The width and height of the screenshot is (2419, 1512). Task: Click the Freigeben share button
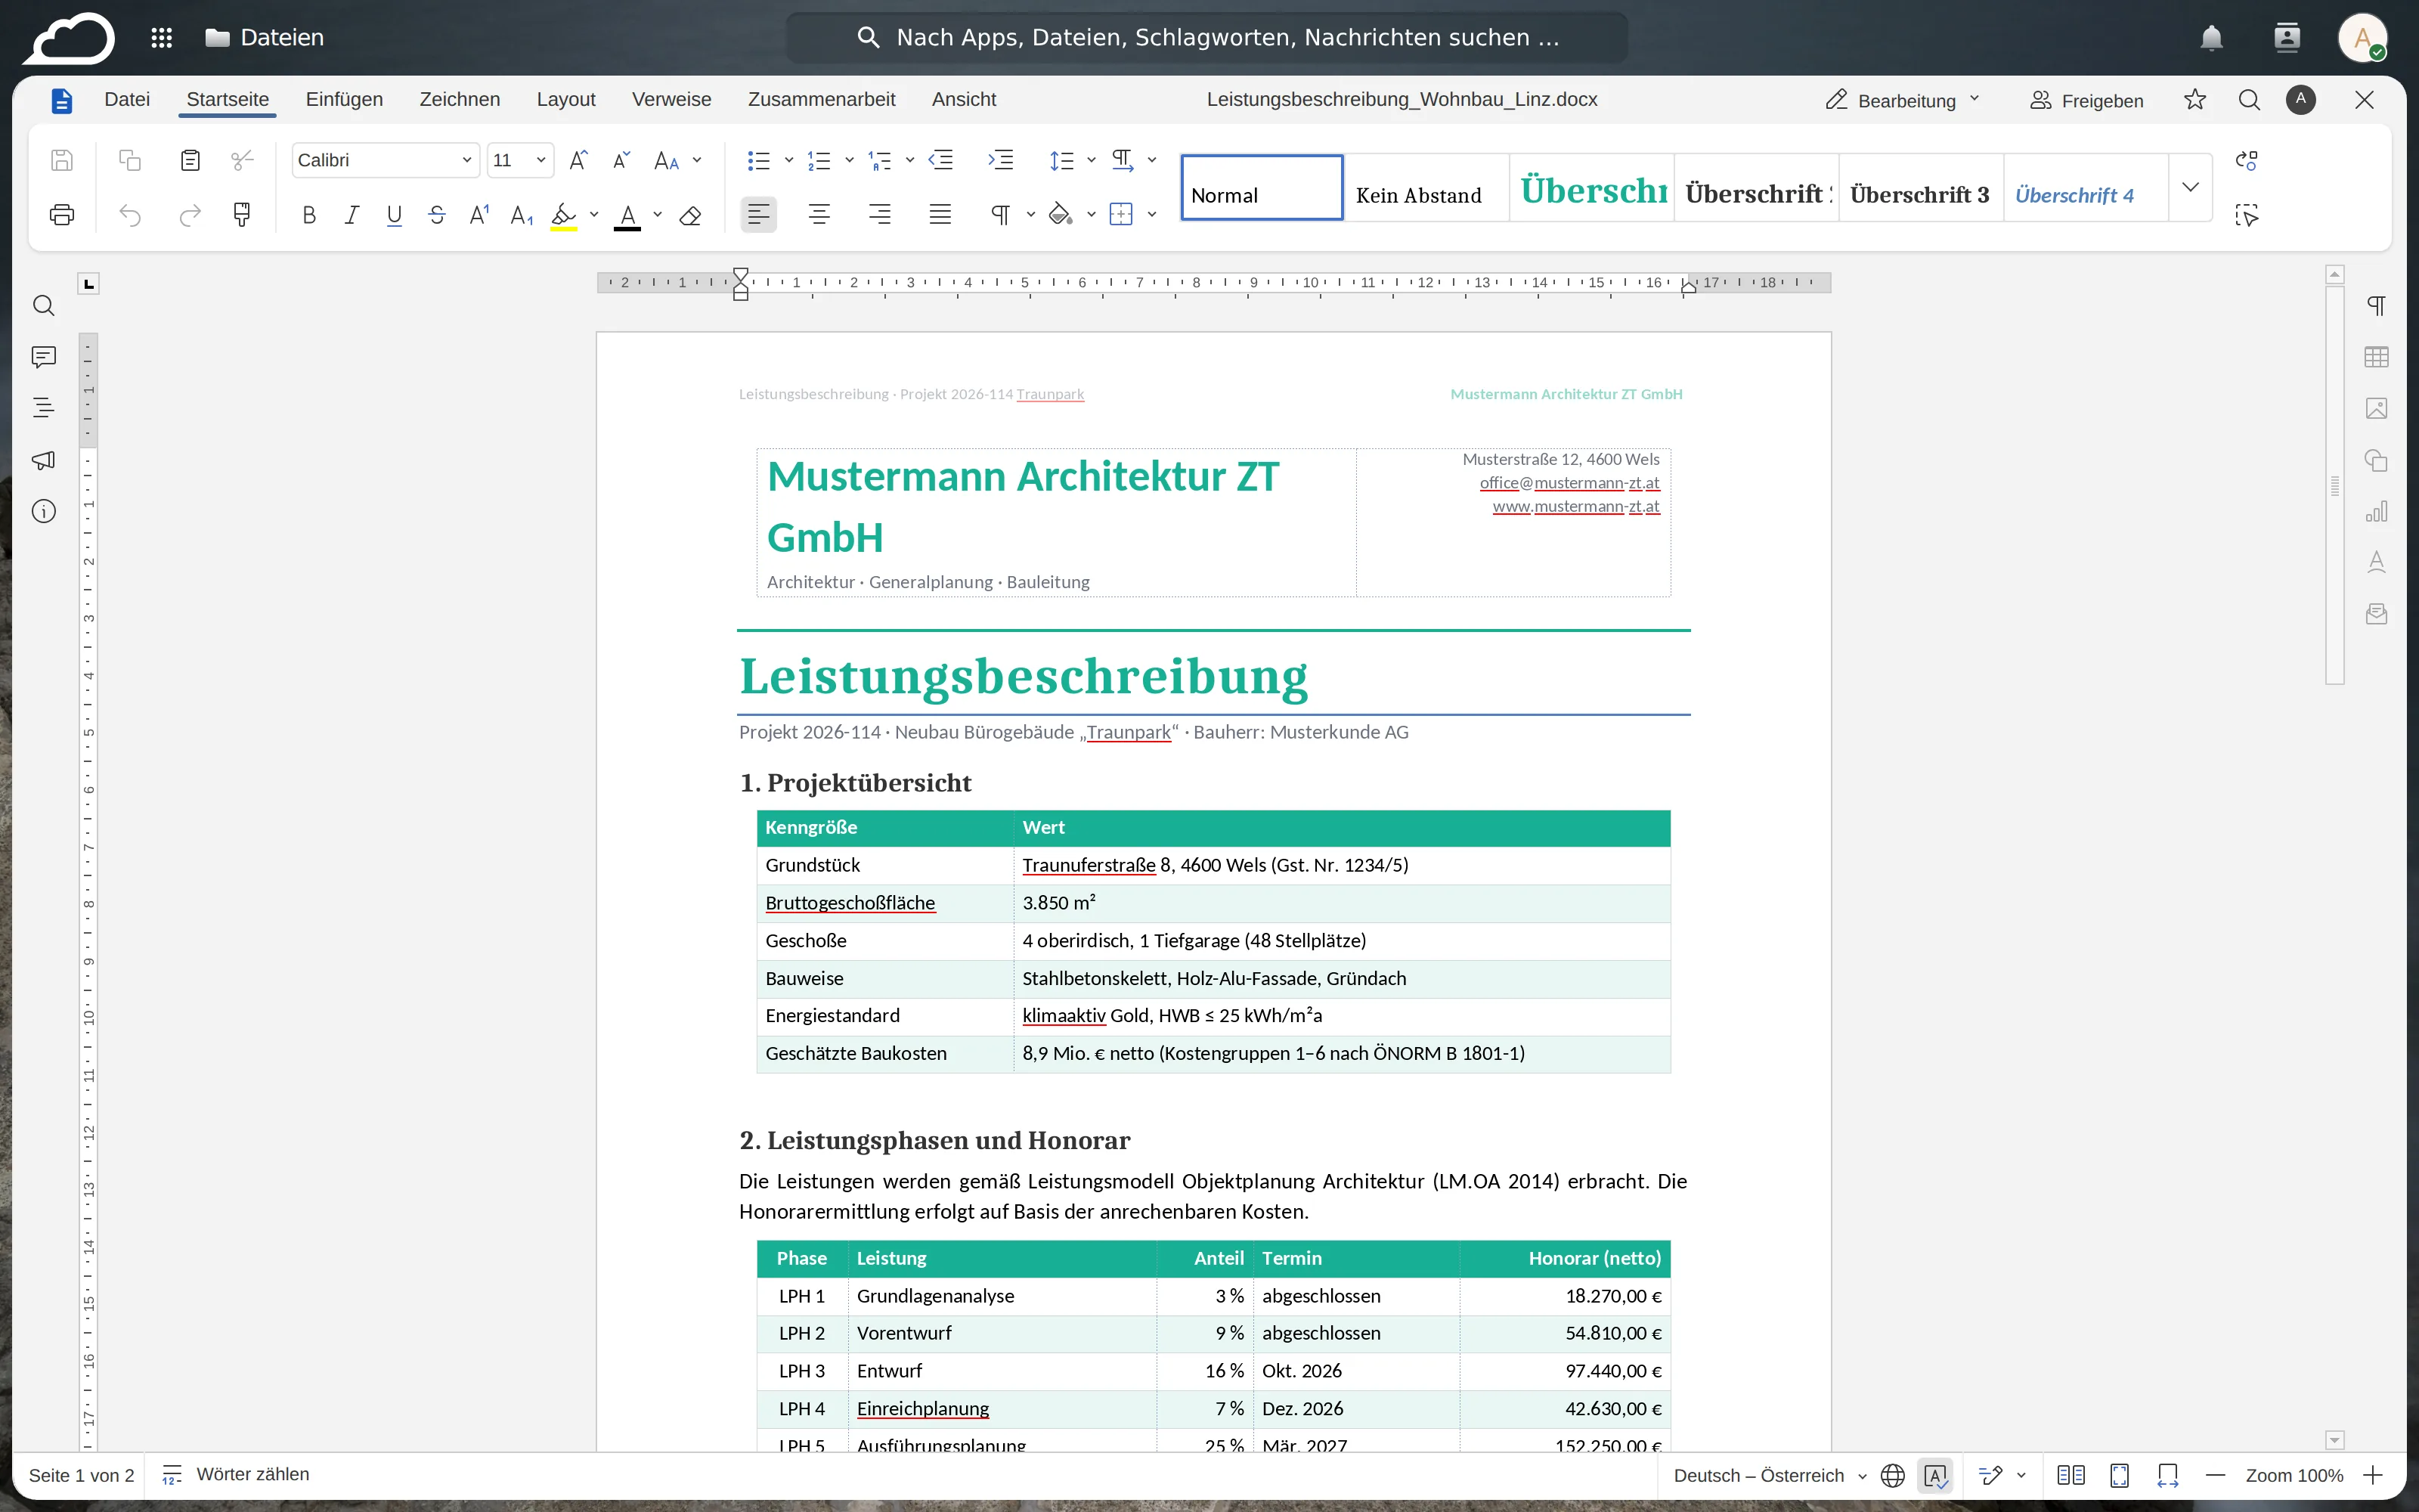point(2087,100)
